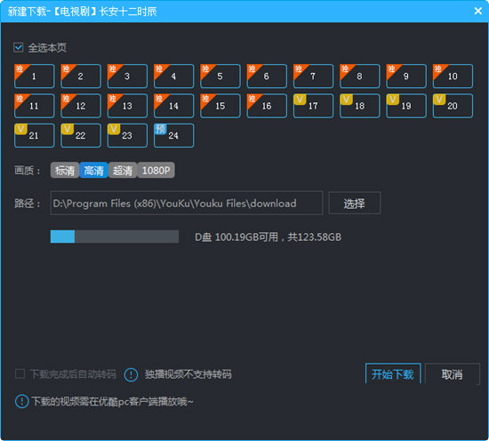Select episode 16 tile
Screen dimensions: 489x441
click(x=267, y=106)
